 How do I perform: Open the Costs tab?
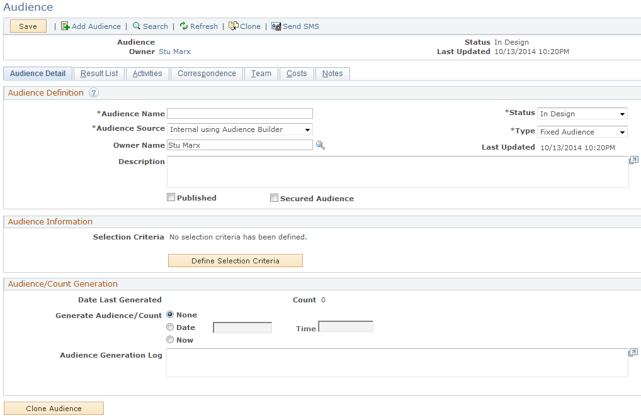coord(297,74)
